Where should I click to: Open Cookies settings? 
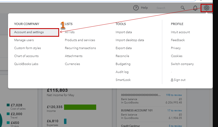click(x=177, y=56)
